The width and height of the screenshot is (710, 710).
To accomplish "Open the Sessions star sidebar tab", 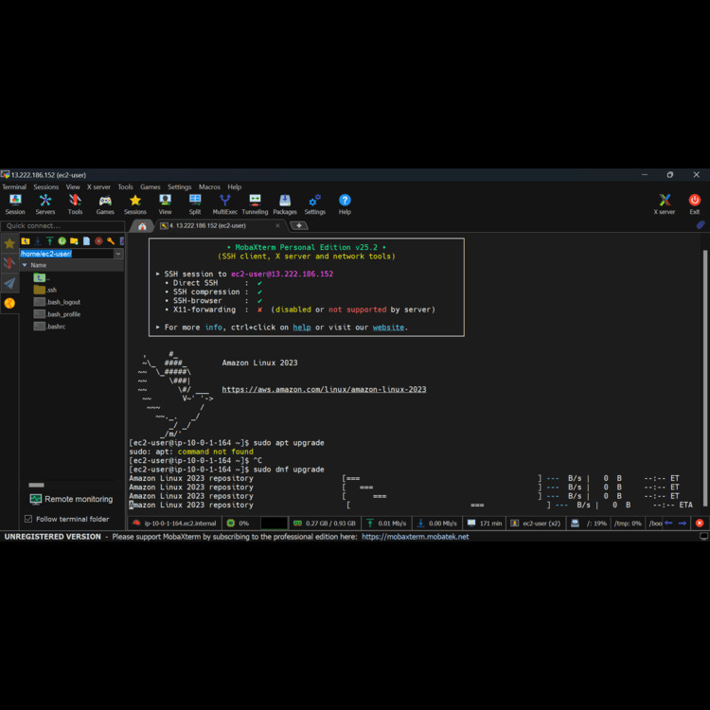I will pos(9,243).
